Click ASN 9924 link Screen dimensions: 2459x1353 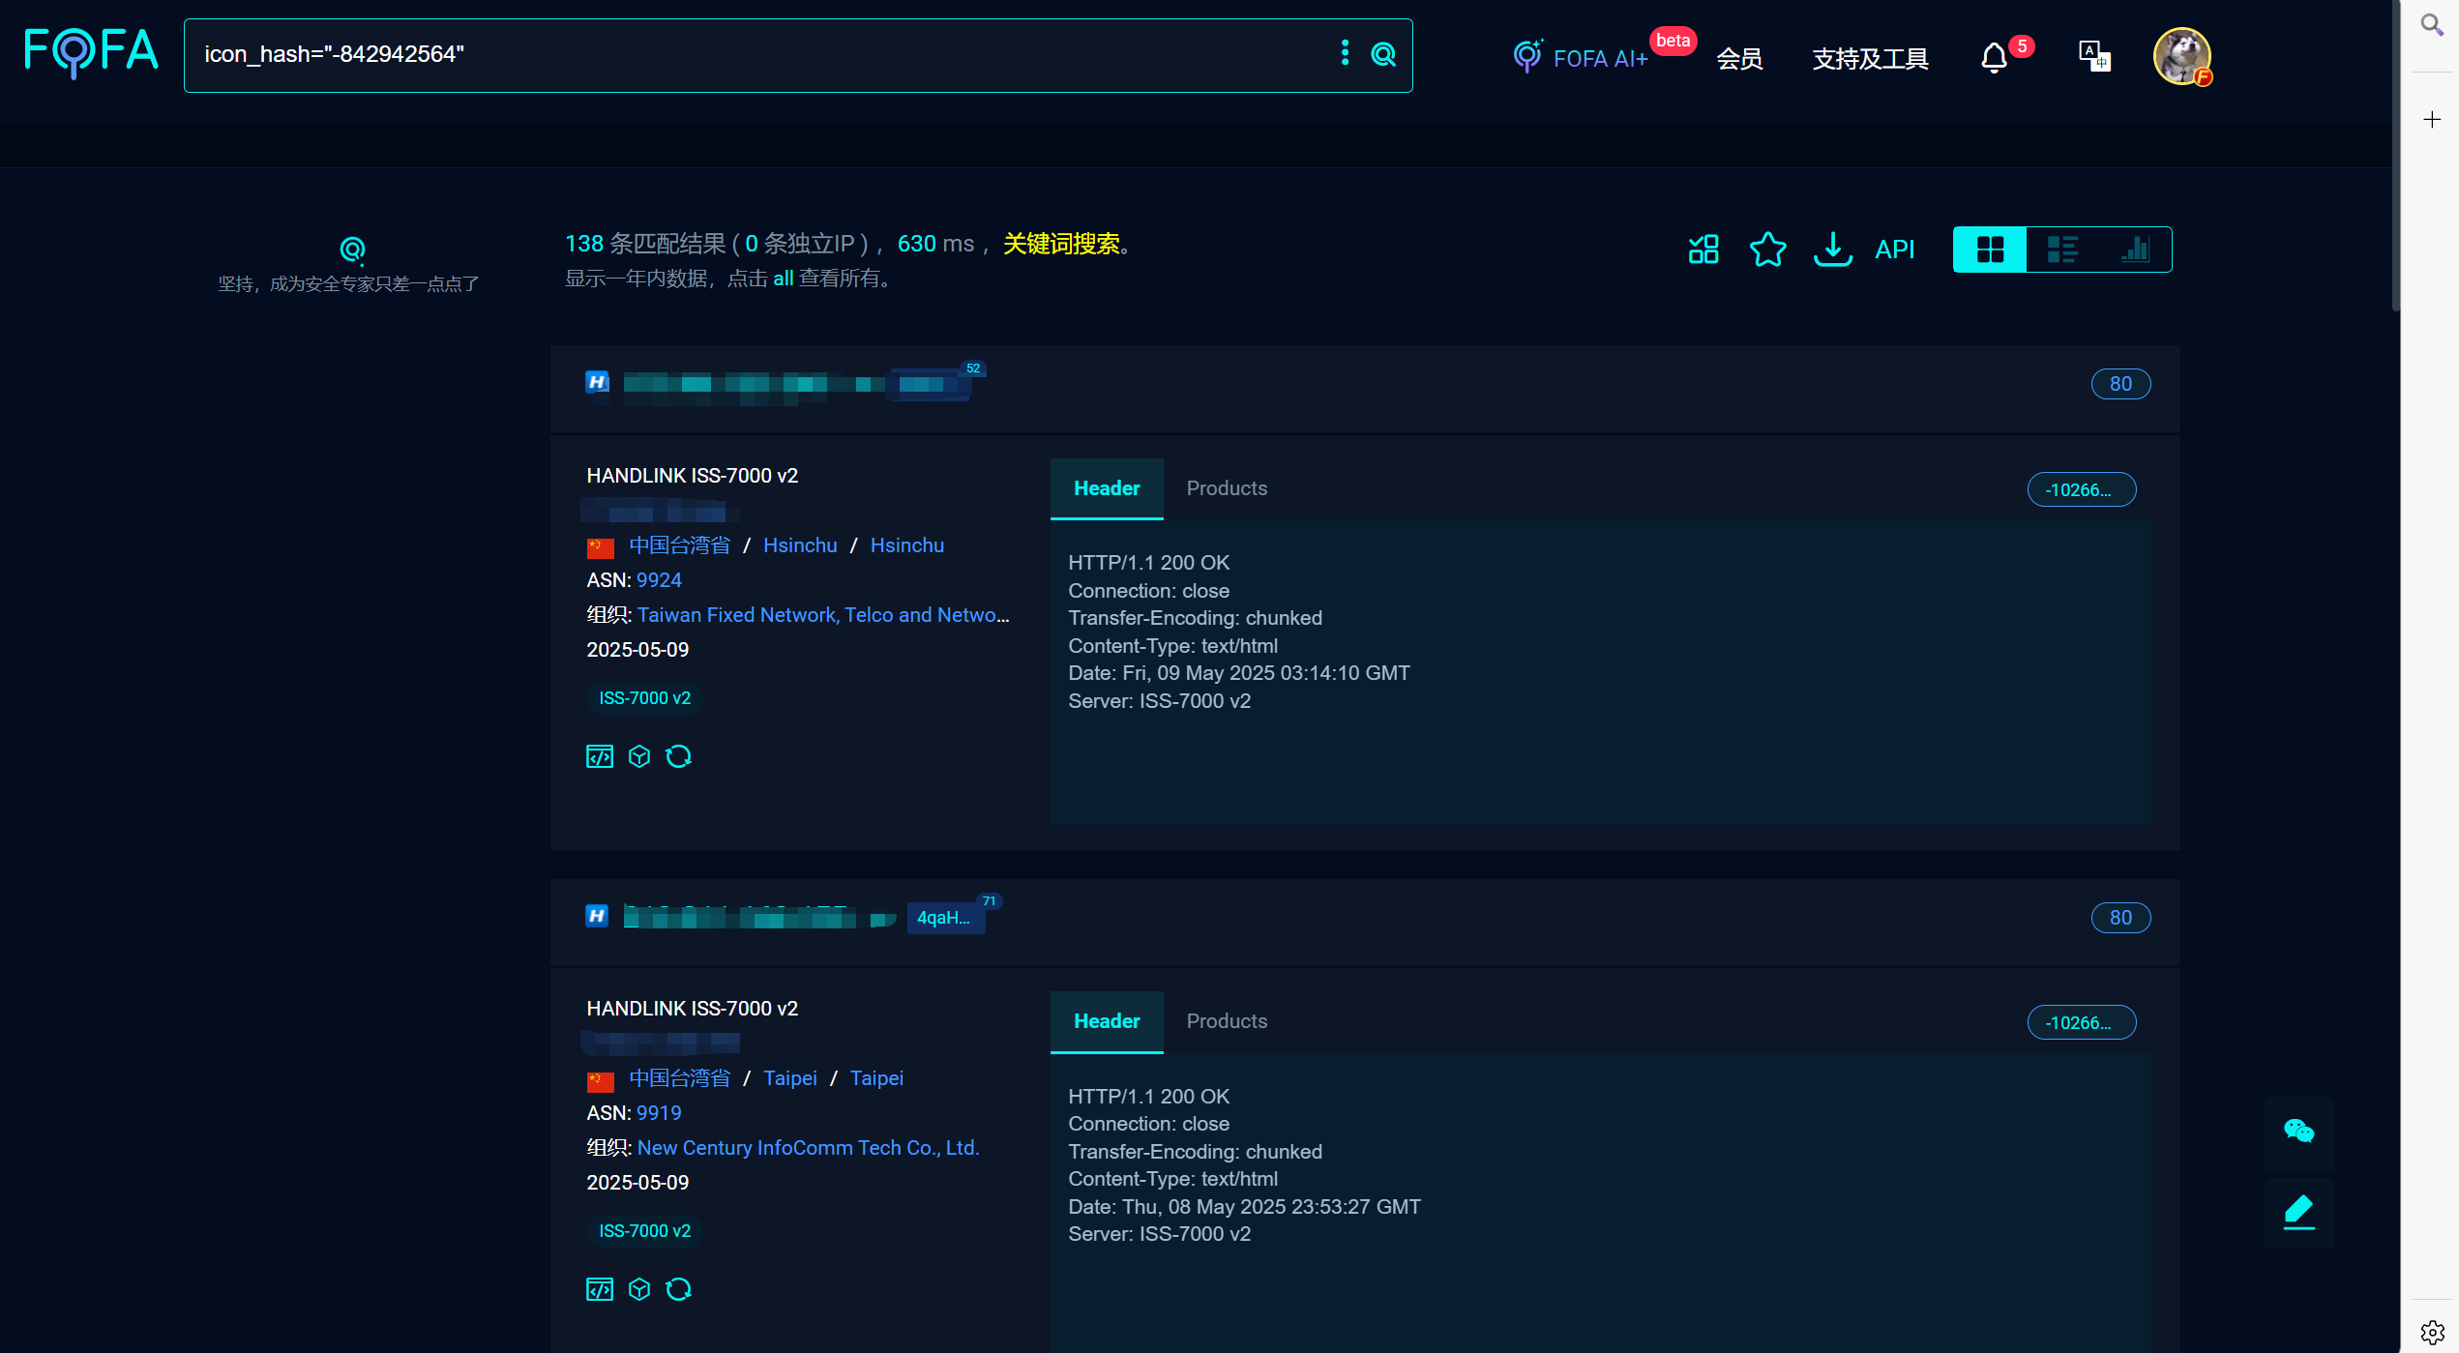(659, 580)
